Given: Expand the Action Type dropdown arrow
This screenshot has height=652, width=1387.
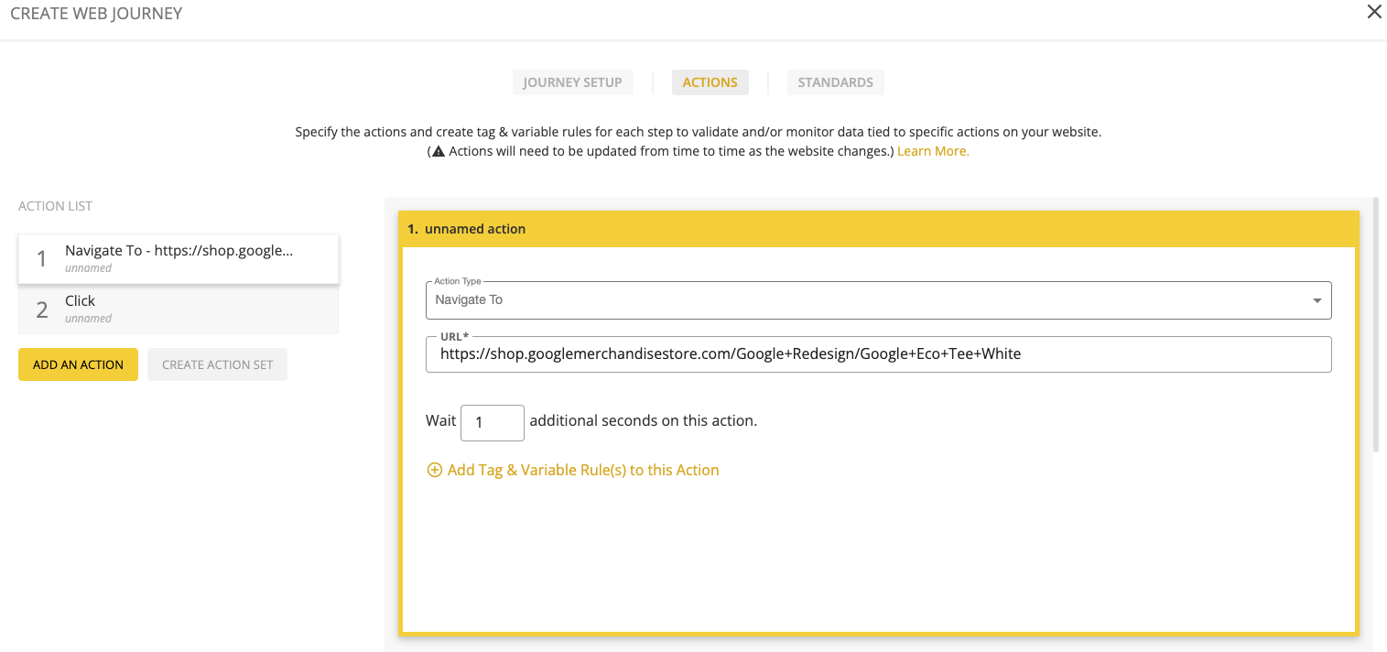Looking at the screenshot, I should coord(1317,300).
